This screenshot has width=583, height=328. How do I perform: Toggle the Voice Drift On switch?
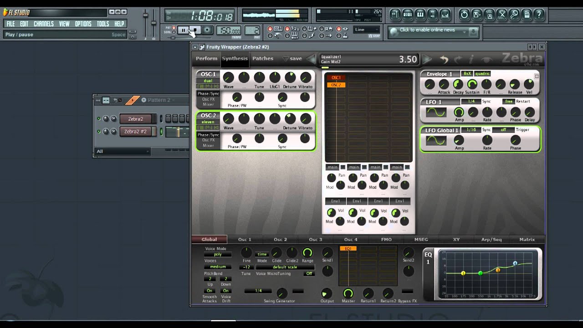pyautogui.click(x=226, y=291)
